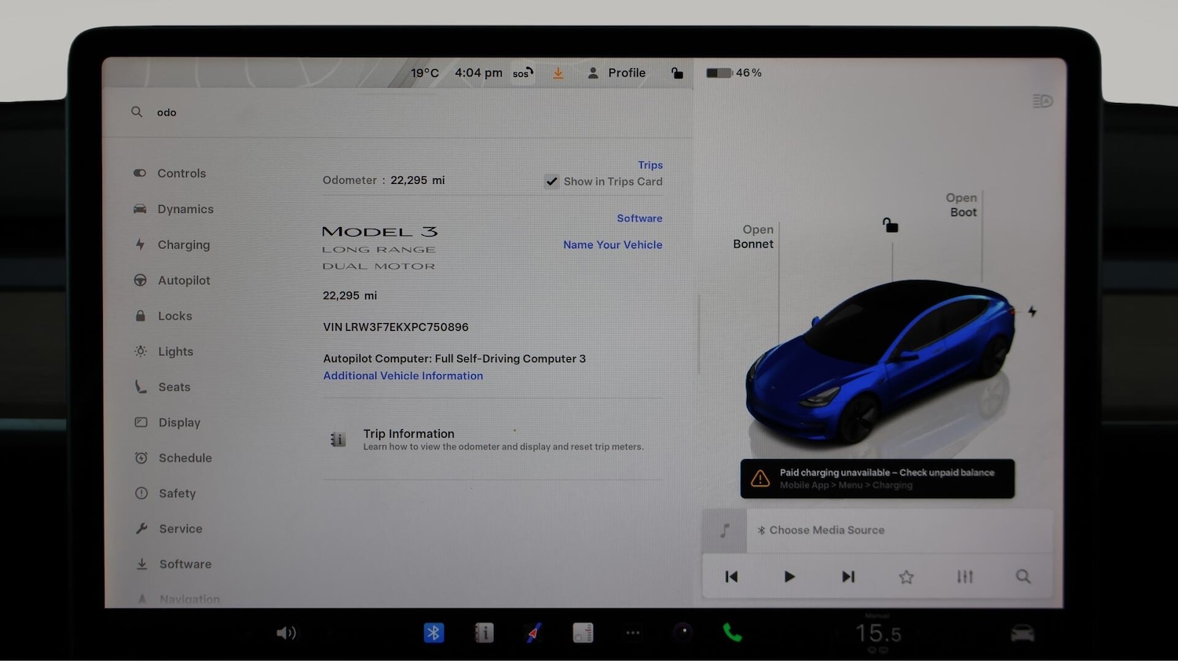Tap the paid charging unavailable warning
Image resolution: width=1178 pixels, height=661 pixels.
877,479
